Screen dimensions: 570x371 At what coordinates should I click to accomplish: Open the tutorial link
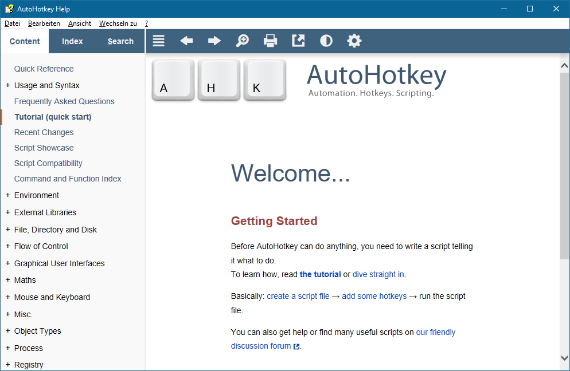click(x=320, y=274)
